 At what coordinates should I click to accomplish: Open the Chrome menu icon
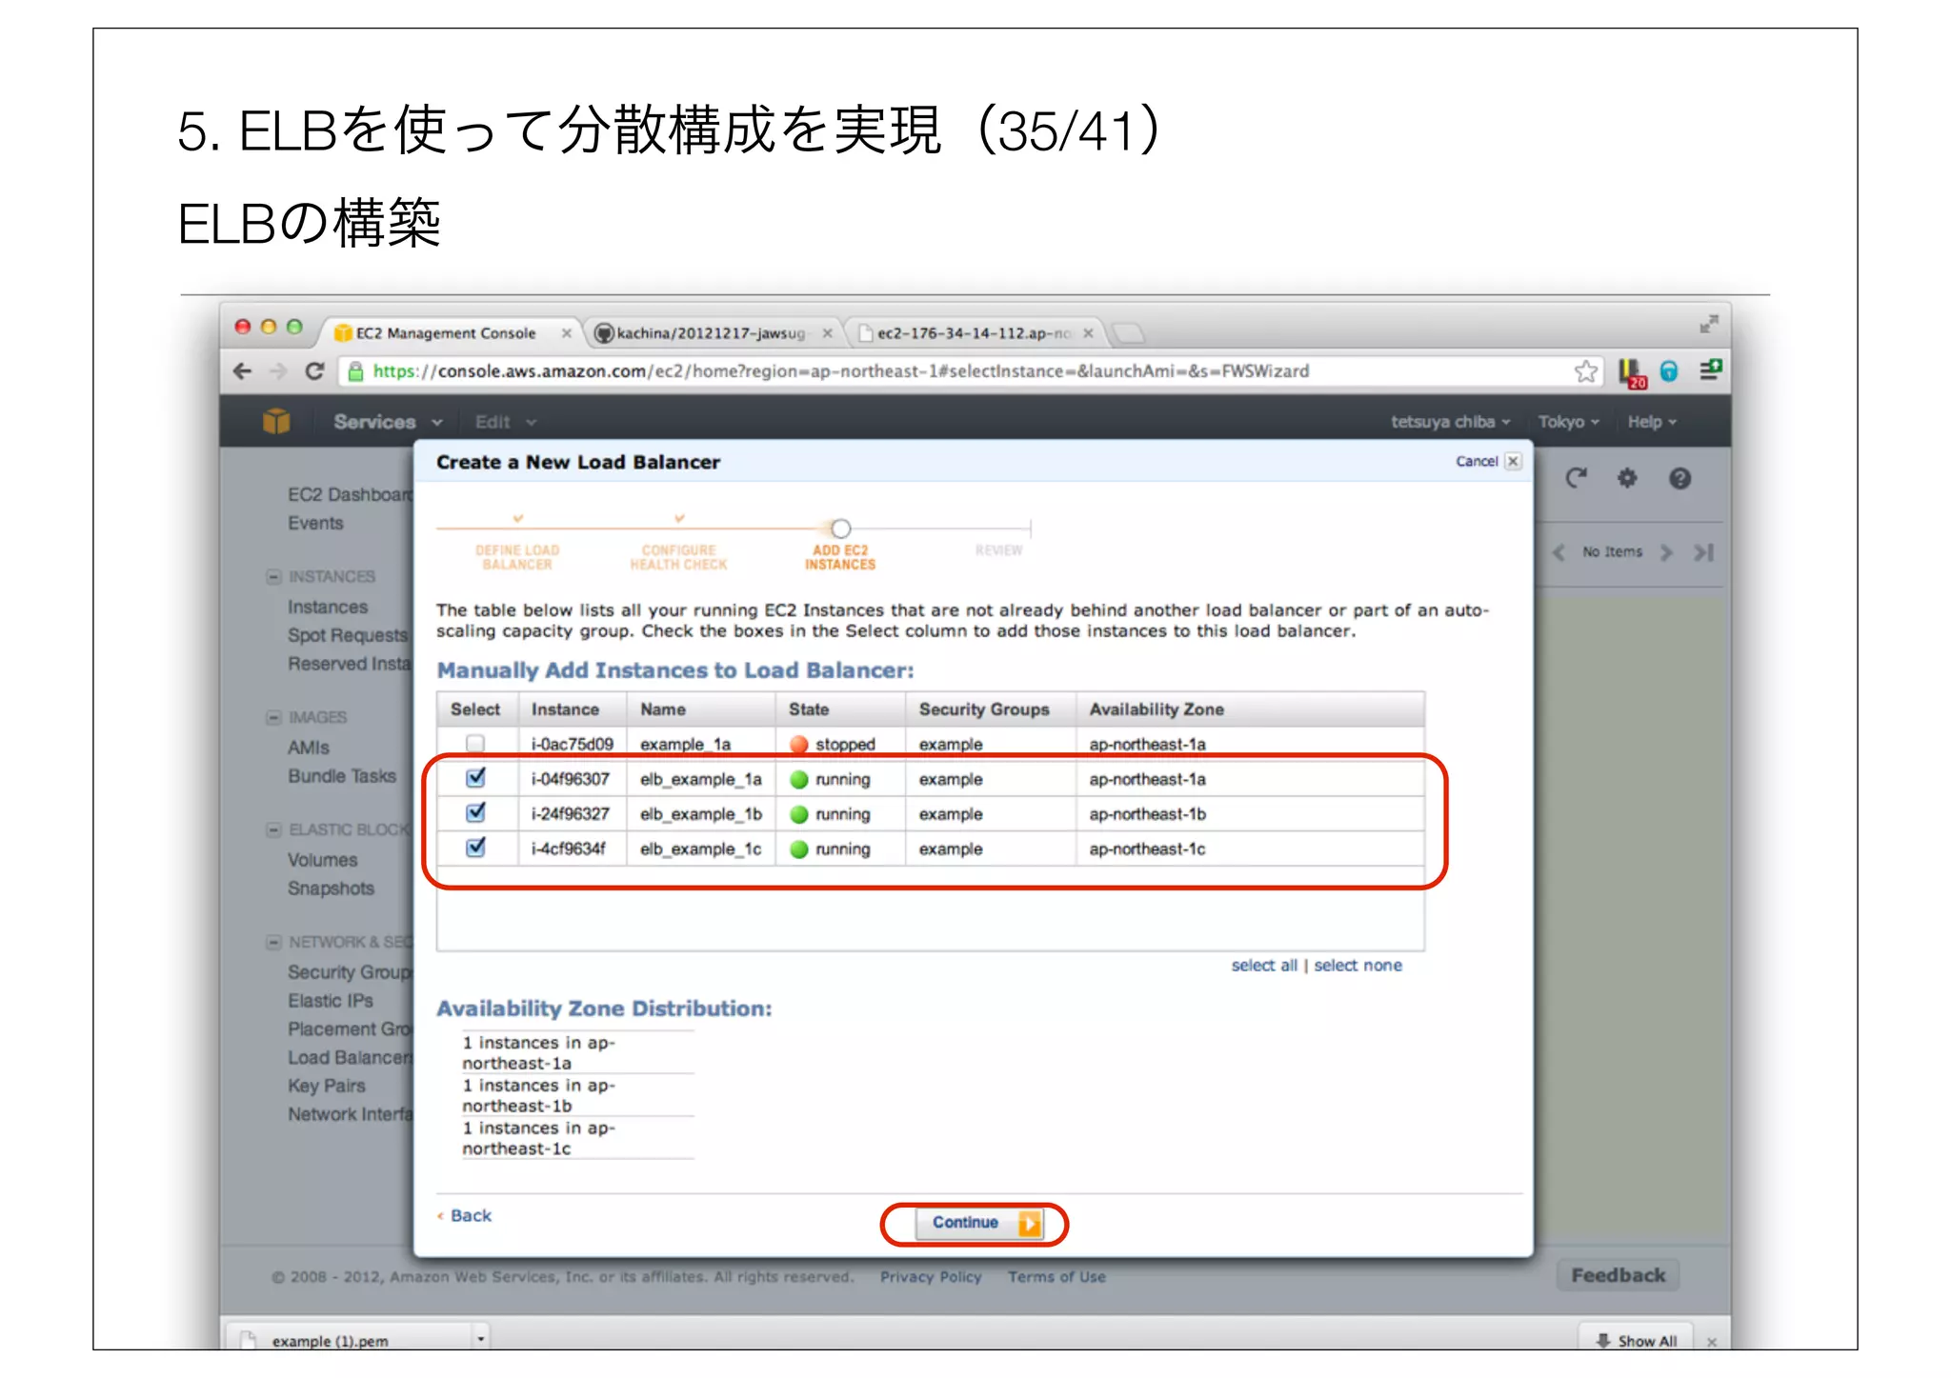[x=1710, y=370]
